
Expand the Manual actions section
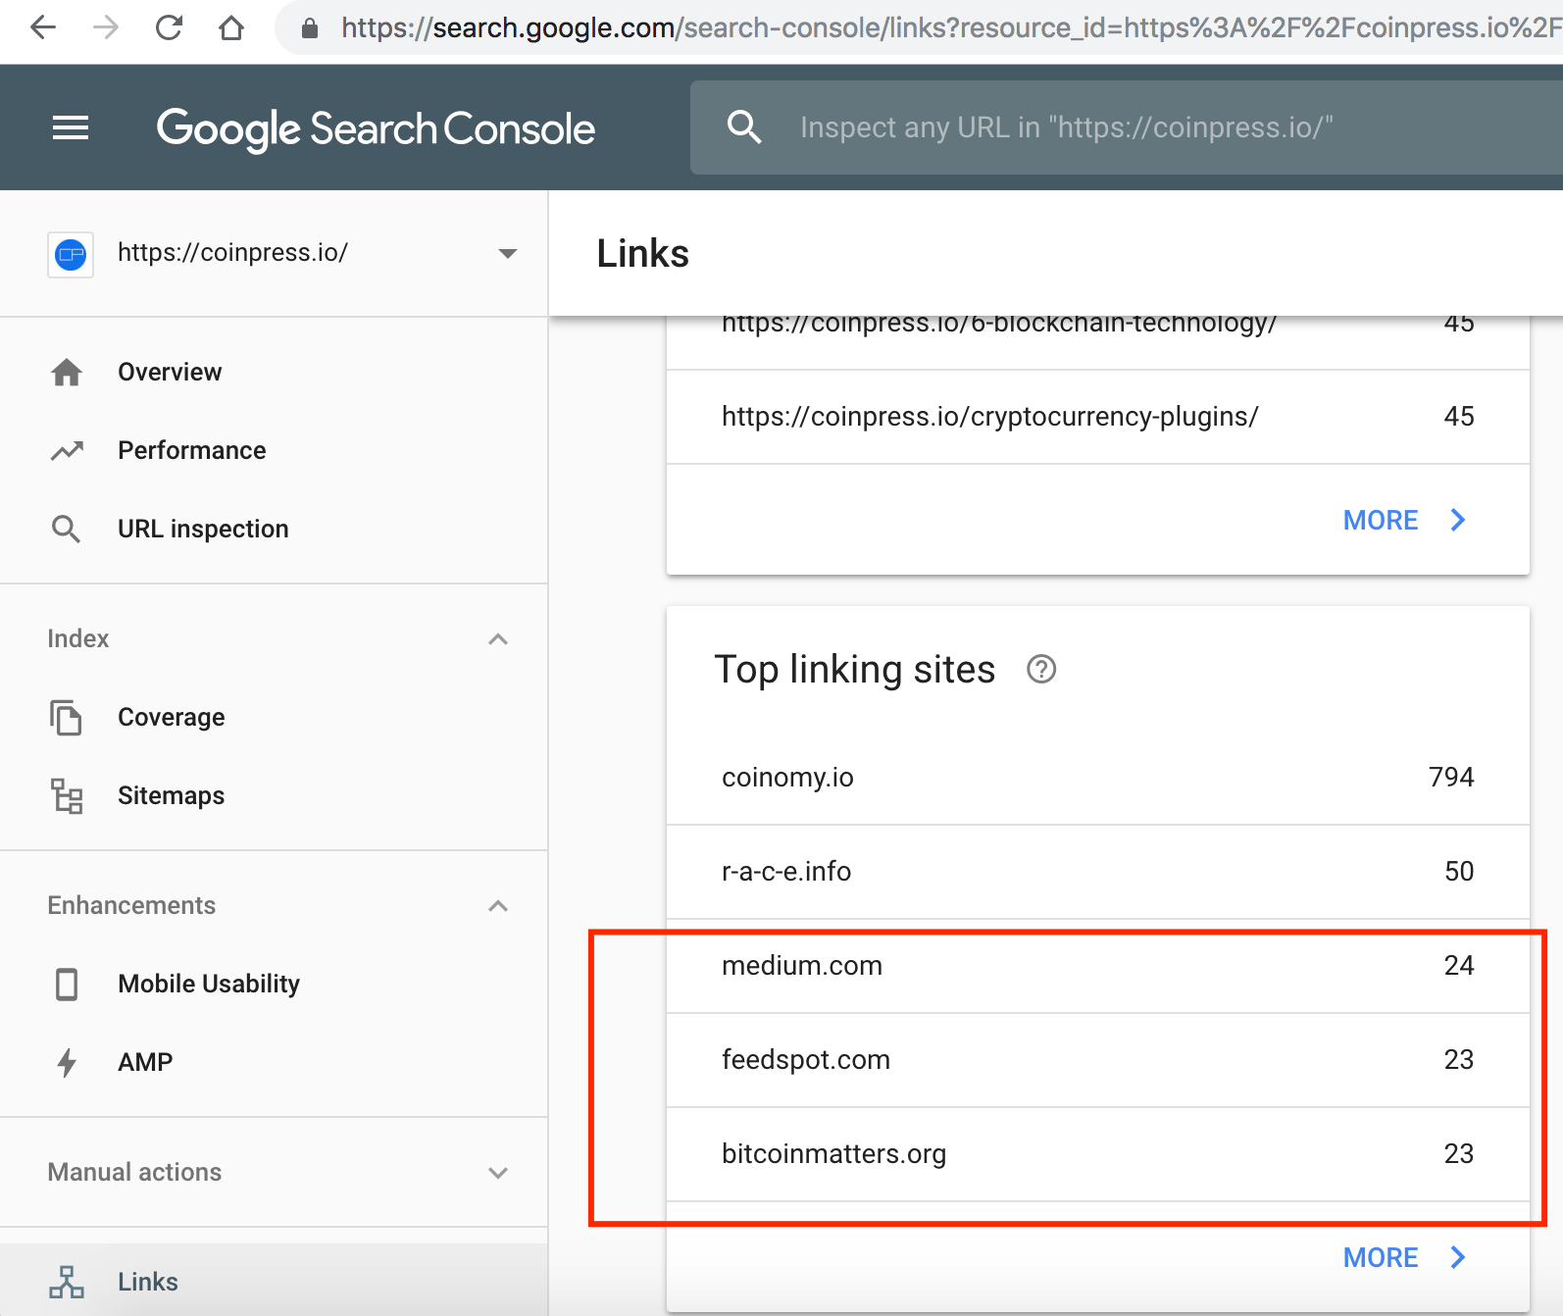498,1173
